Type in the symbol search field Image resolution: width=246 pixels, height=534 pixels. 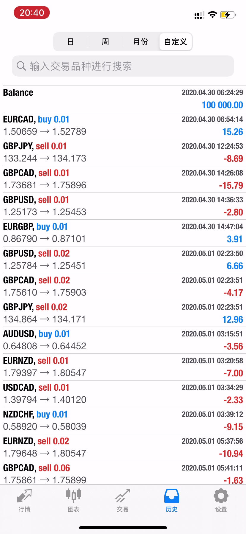pyautogui.click(x=128, y=66)
